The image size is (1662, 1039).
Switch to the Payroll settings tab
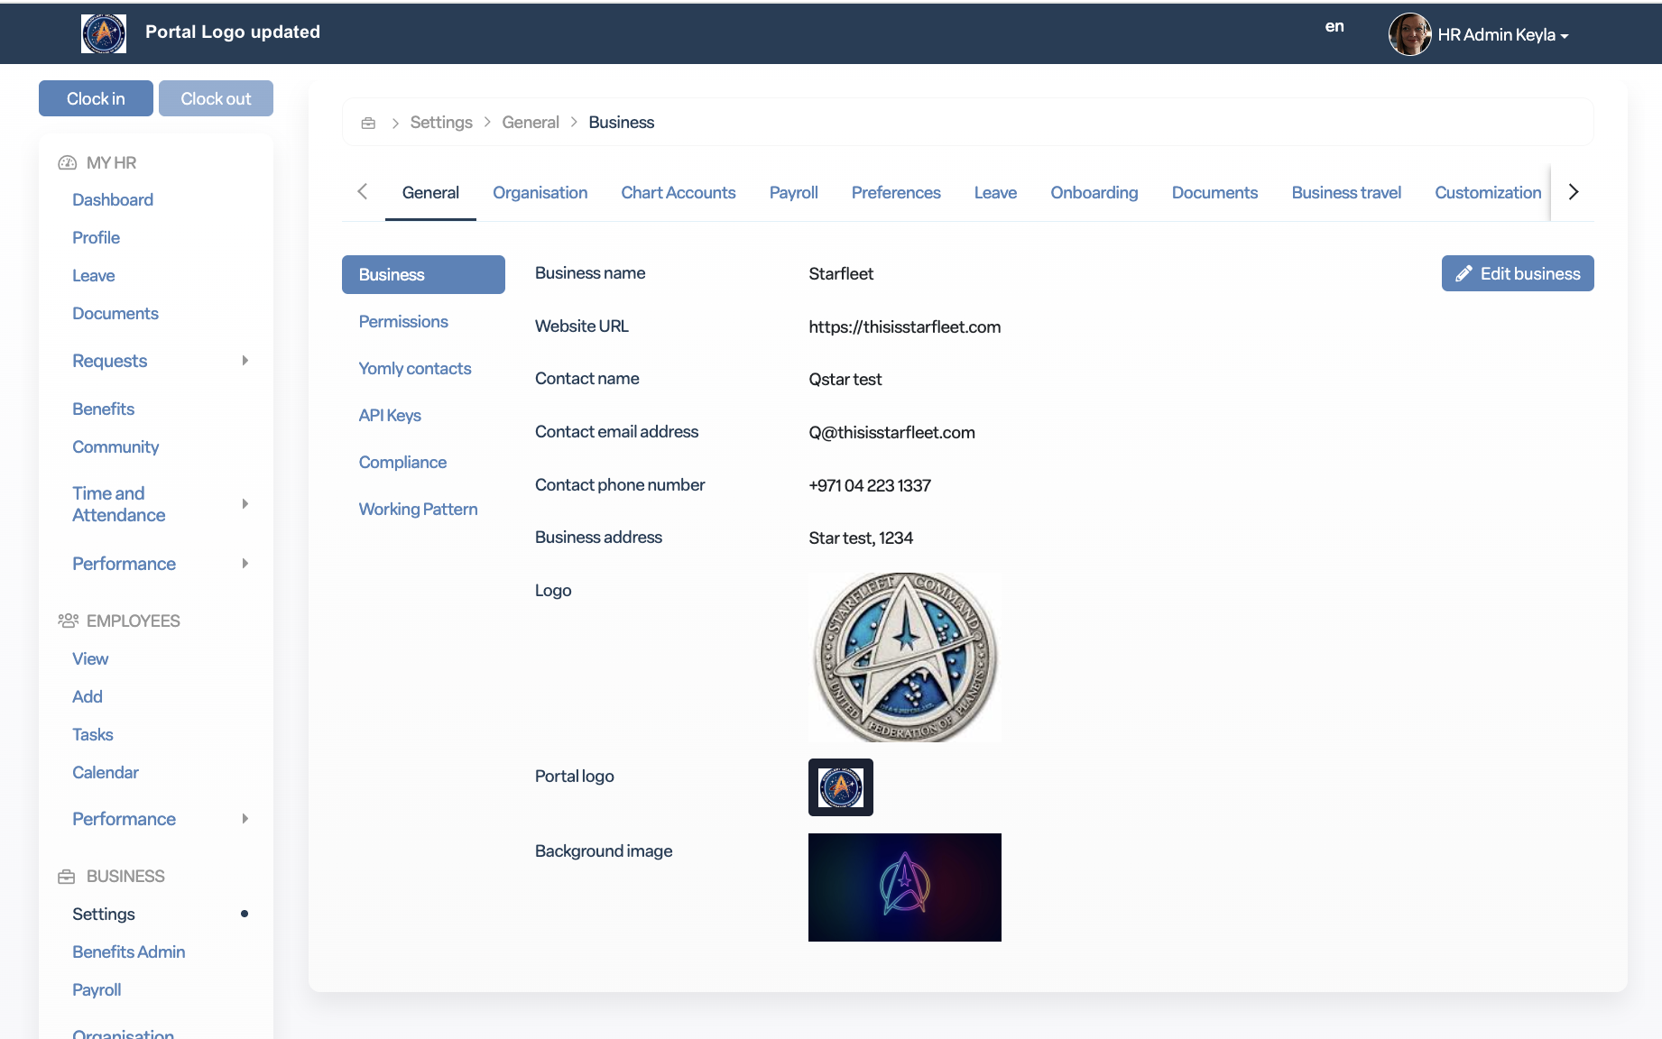793,193
